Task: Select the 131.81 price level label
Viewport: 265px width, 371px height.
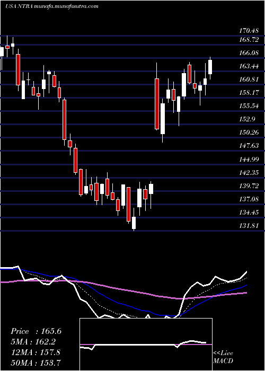Action: point(249,226)
